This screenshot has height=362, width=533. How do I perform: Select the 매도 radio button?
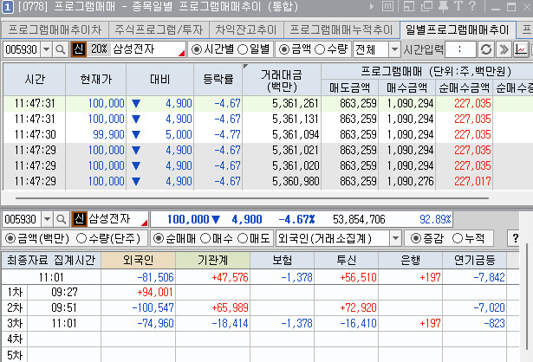pyautogui.click(x=243, y=238)
